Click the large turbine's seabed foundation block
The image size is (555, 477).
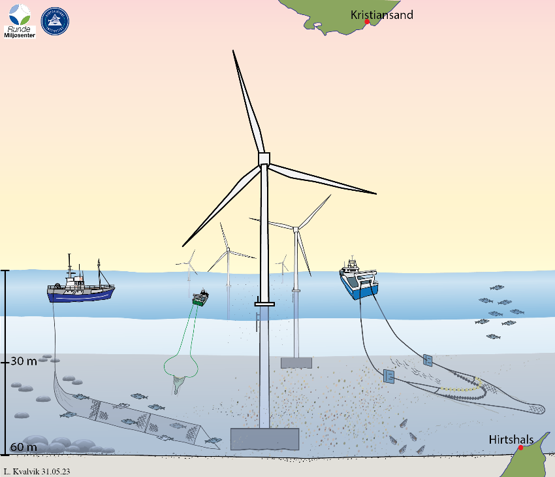coord(264,439)
